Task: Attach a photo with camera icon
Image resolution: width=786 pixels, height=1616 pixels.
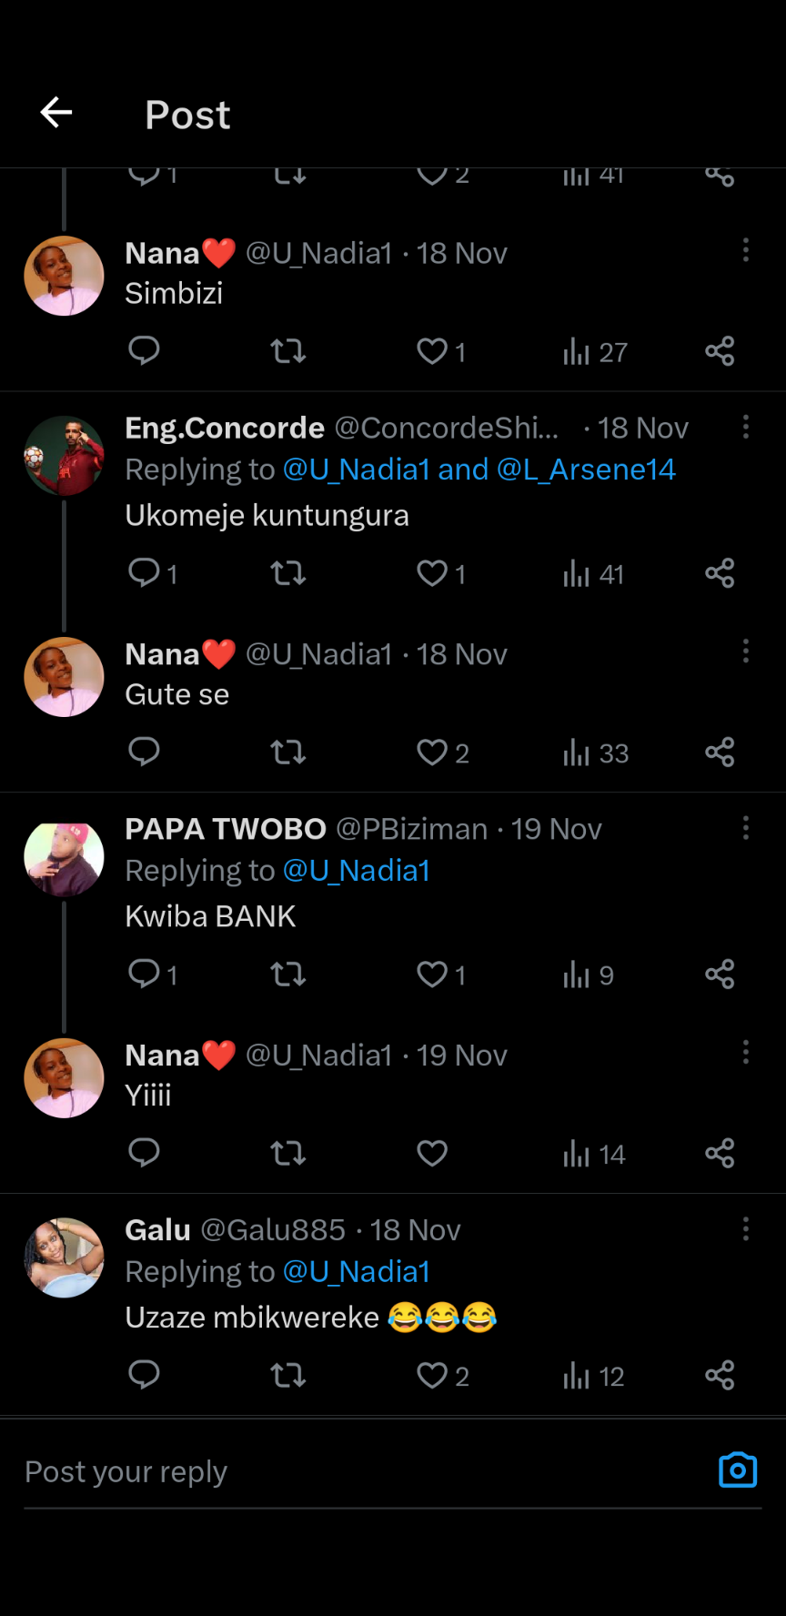Action: [x=738, y=1470]
